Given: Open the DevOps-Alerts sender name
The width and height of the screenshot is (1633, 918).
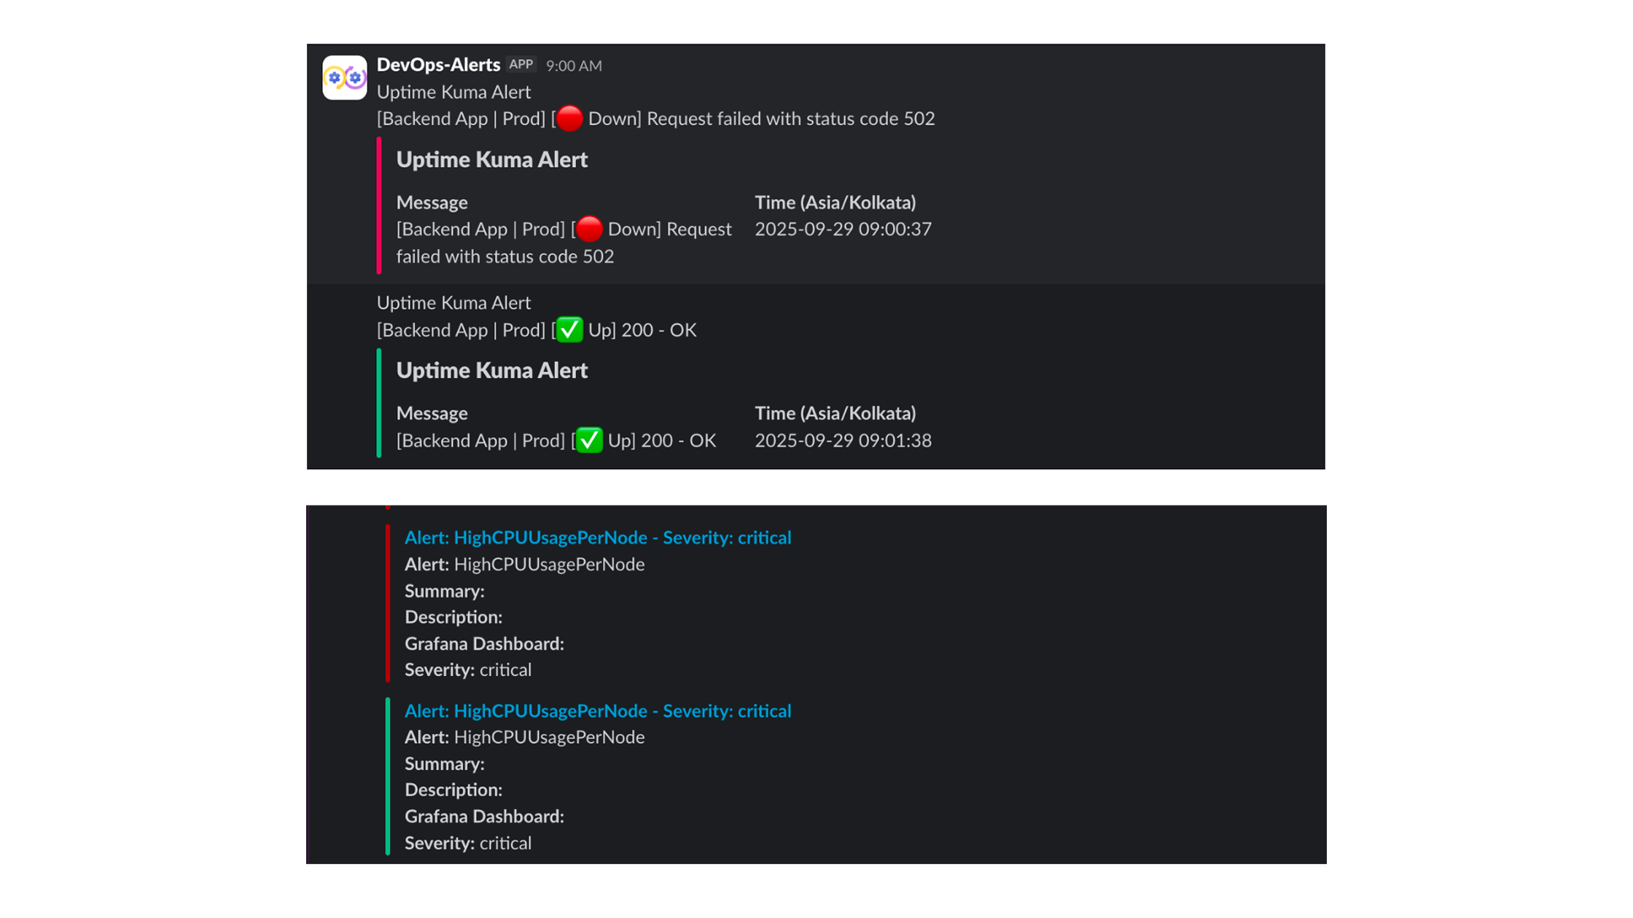Looking at the screenshot, I should tap(438, 65).
